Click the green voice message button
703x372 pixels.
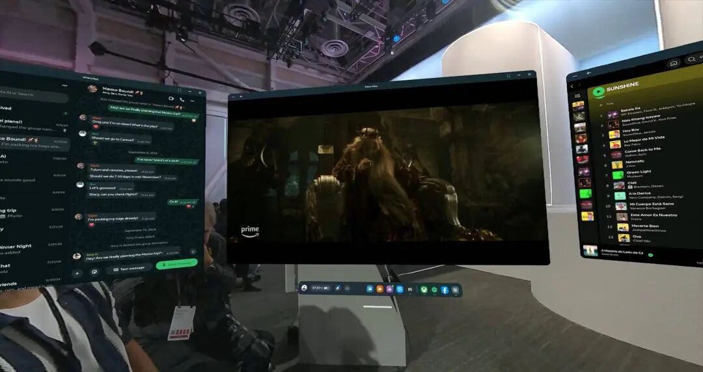(x=176, y=264)
